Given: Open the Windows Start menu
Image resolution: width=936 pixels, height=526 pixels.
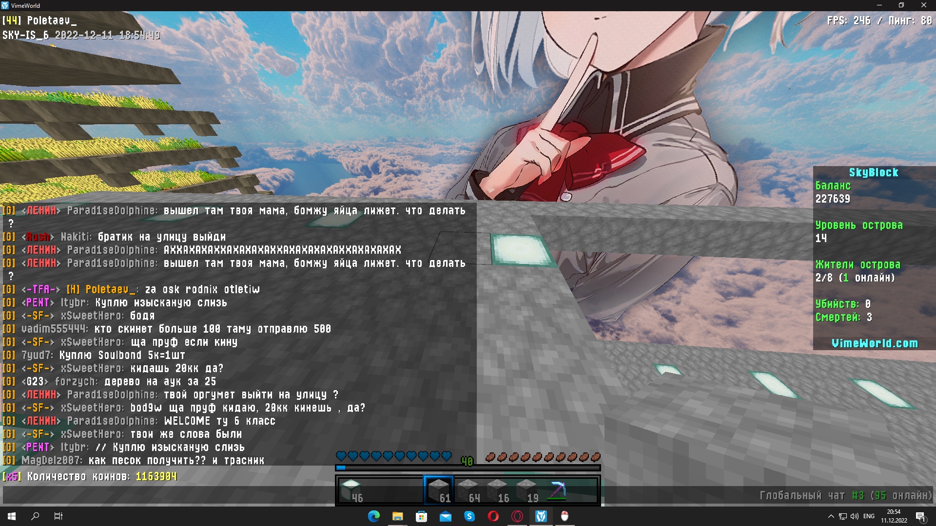Looking at the screenshot, I should [12, 516].
